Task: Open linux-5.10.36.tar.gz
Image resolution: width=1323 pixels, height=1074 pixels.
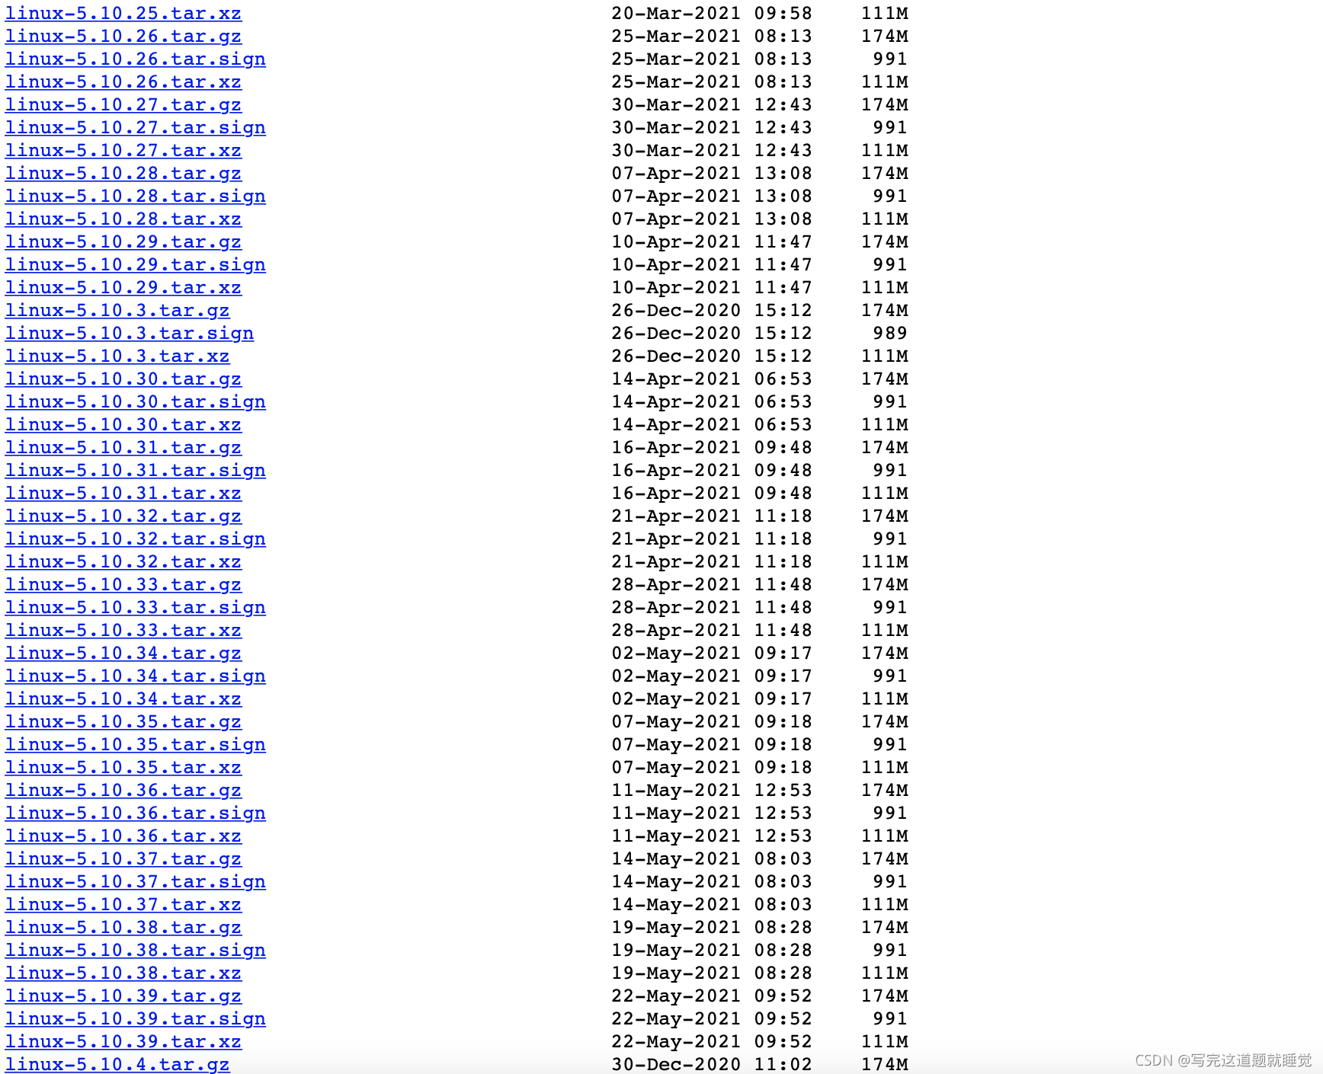Action: [x=123, y=791]
